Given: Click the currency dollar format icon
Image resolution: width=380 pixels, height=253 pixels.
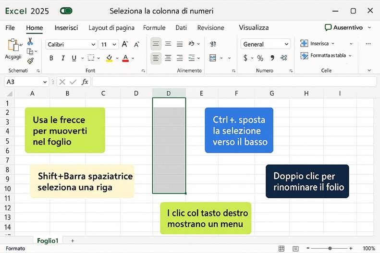Looking at the screenshot, I should point(245,58).
